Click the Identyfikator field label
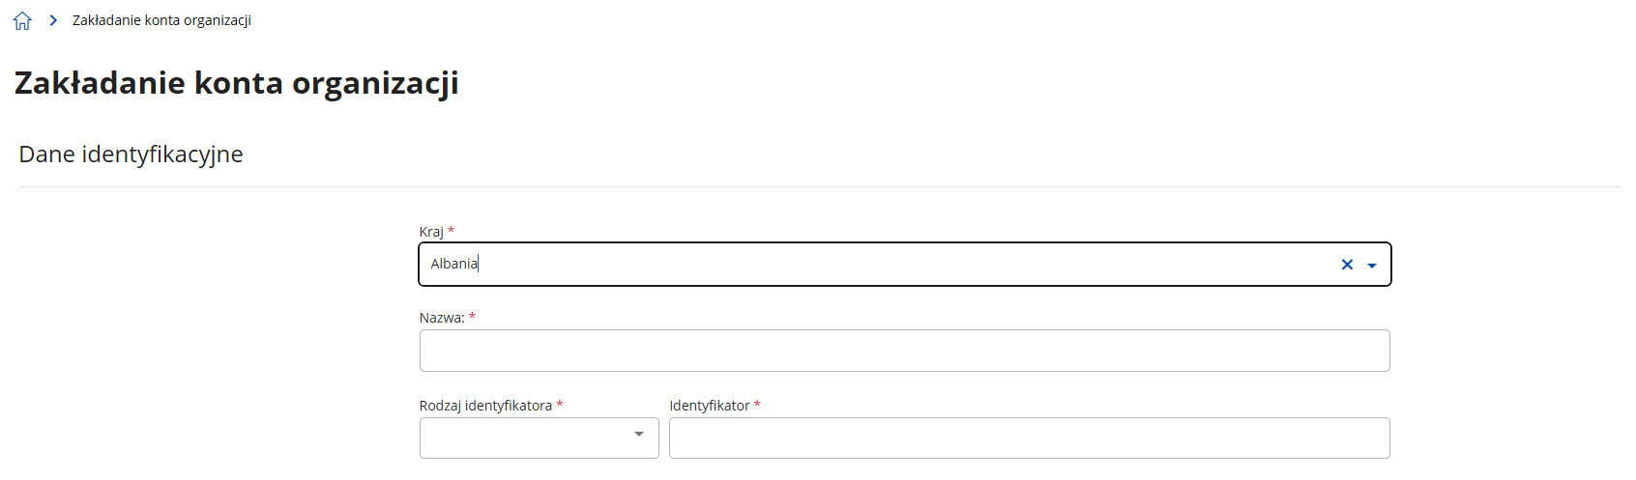Image resolution: width=1636 pixels, height=480 pixels. 710,406
